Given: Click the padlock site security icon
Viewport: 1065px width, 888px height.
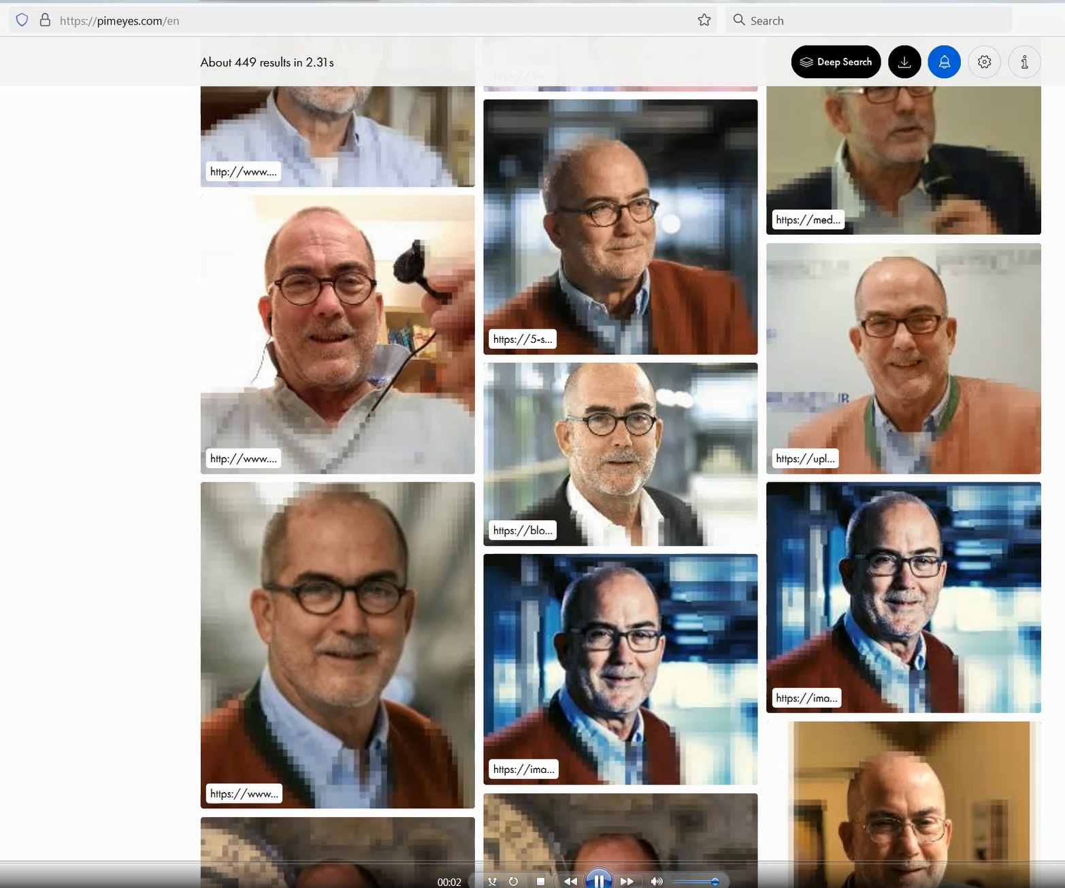Looking at the screenshot, I should coord(45,20).
